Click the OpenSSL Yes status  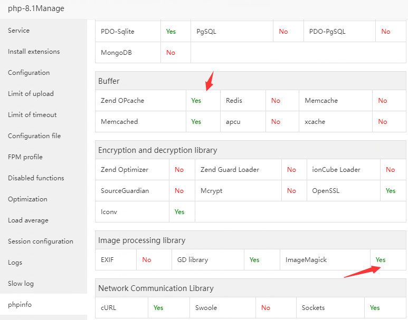pyautogui.click(x=391, y=191)
